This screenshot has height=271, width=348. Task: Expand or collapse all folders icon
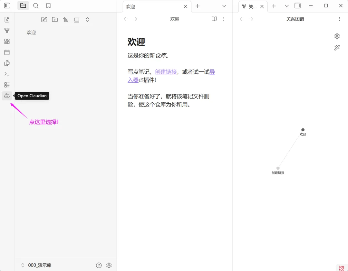point(87,20)
